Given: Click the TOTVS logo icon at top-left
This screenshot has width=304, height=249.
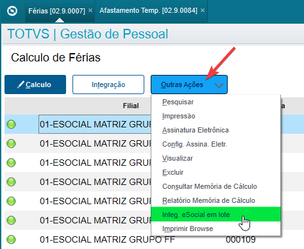Looking at the screenshot, I should coord(12,11).
